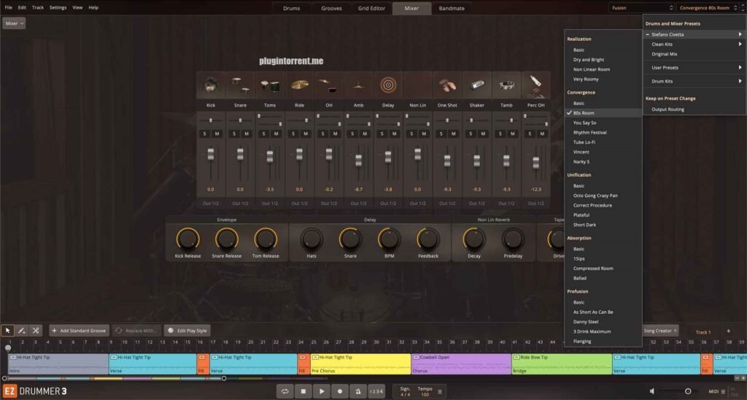
Task: Select the OH overhead channel icon
Action: (x=329, y=85)
